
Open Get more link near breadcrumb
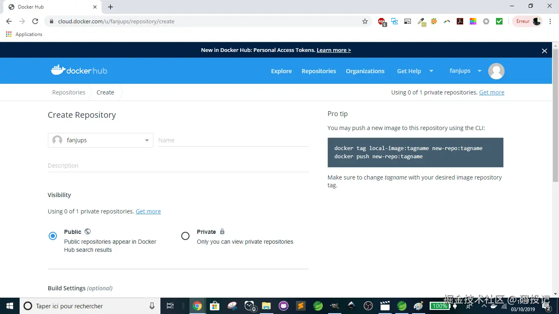[x=491, y=92]
